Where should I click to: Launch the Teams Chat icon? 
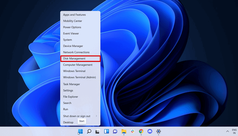115,131
